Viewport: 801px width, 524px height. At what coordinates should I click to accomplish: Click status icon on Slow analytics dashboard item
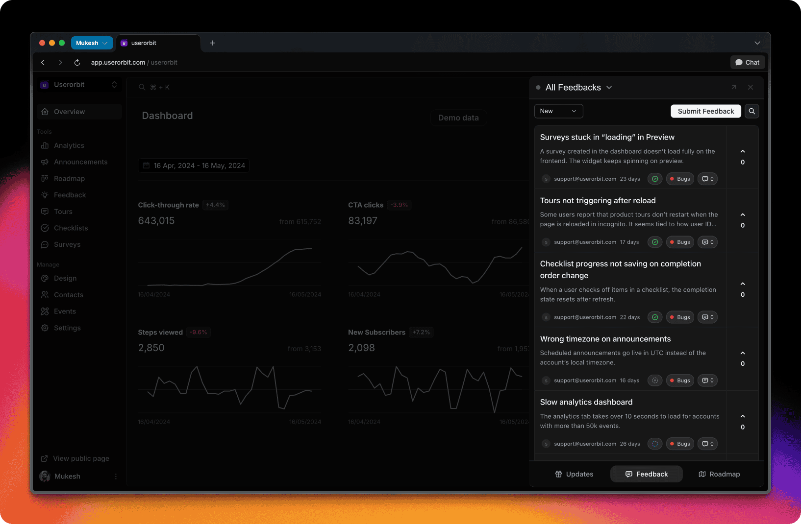(655, 444)
